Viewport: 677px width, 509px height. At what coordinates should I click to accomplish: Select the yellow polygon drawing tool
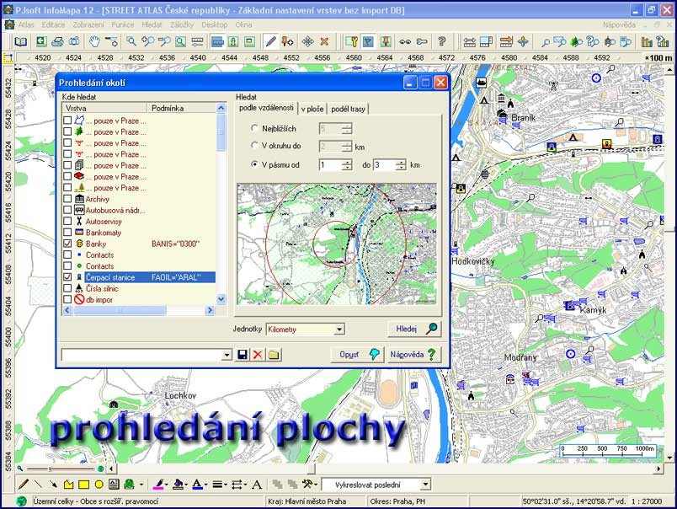coord(68,485)
